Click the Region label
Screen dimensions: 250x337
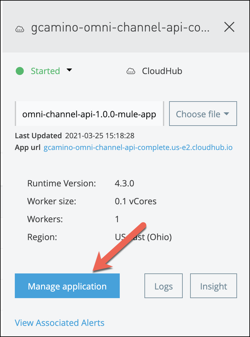[x=42, y=237]
